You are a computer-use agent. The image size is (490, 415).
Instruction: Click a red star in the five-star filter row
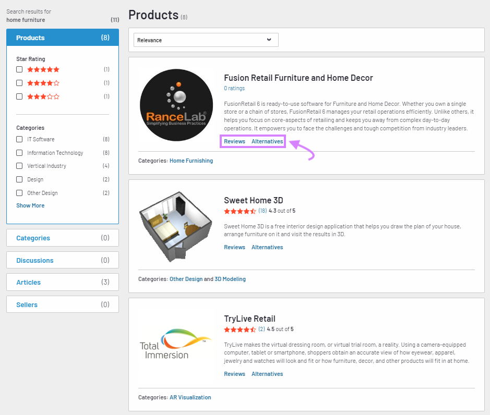[43, 69]
